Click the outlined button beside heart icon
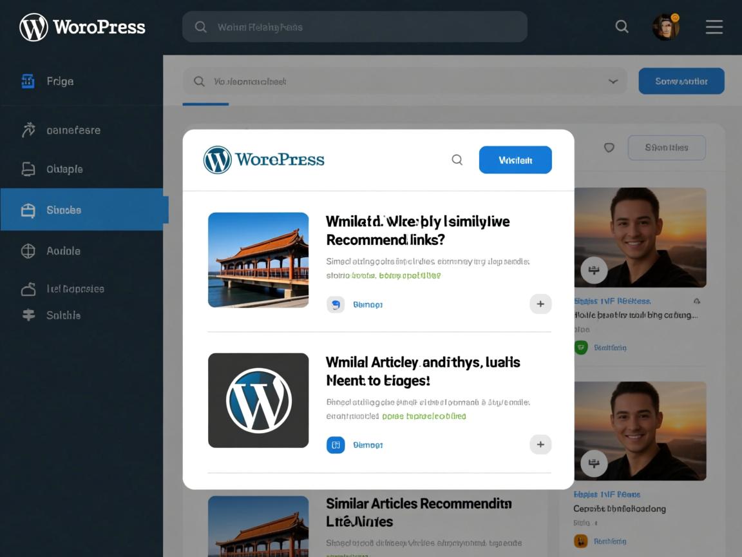Viewport: 742px width, 557px height. click(666, 148)
